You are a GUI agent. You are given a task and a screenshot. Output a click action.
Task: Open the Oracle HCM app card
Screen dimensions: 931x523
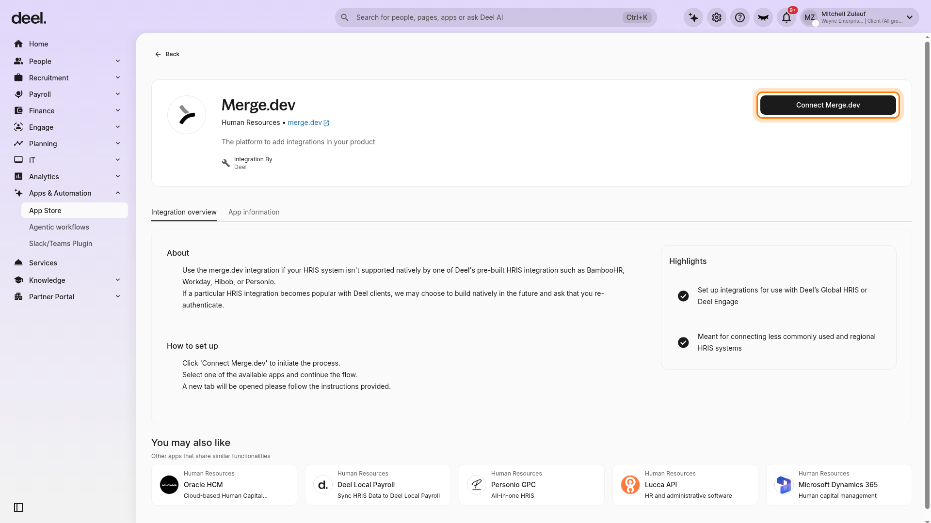coord(224,485)
